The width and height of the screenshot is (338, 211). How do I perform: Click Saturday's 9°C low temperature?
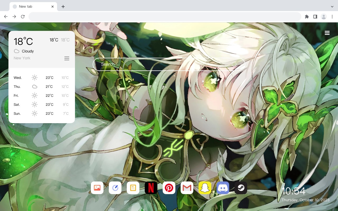[66, 104]
